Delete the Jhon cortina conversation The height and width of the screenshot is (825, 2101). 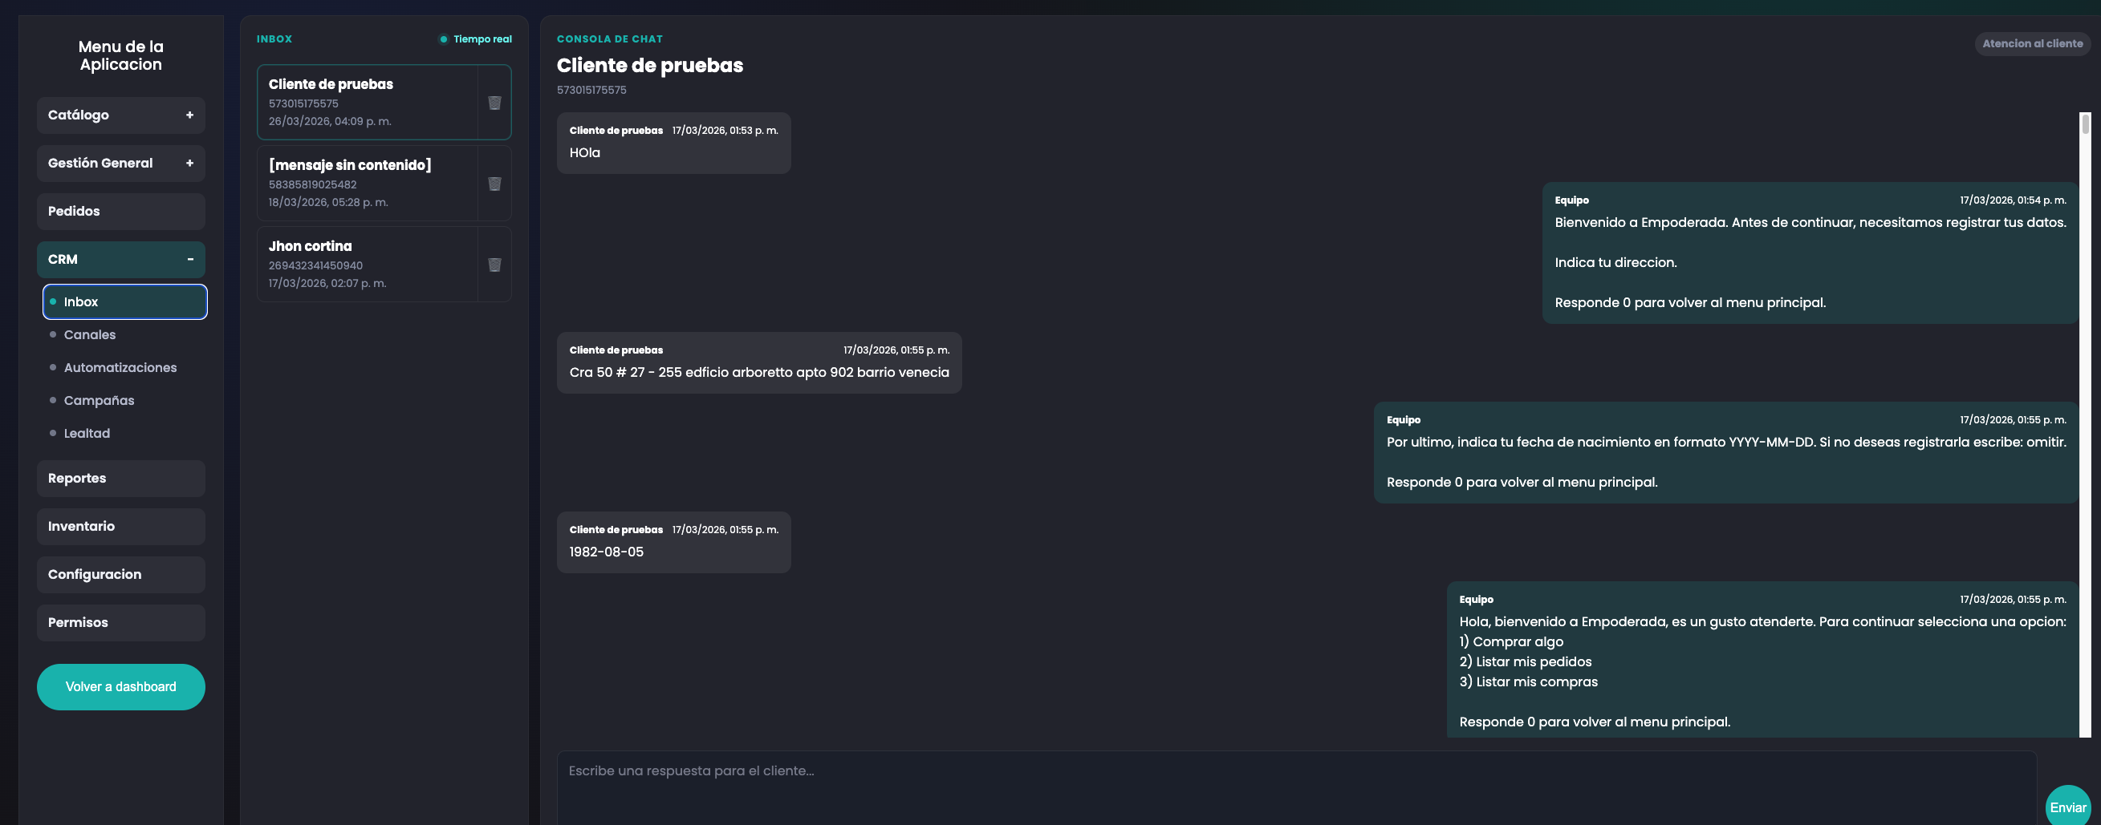coord(494,265)
